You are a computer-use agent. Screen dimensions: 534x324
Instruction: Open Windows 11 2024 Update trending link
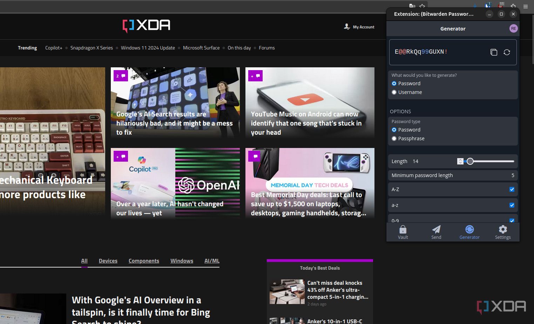click(x=148, y=48)
